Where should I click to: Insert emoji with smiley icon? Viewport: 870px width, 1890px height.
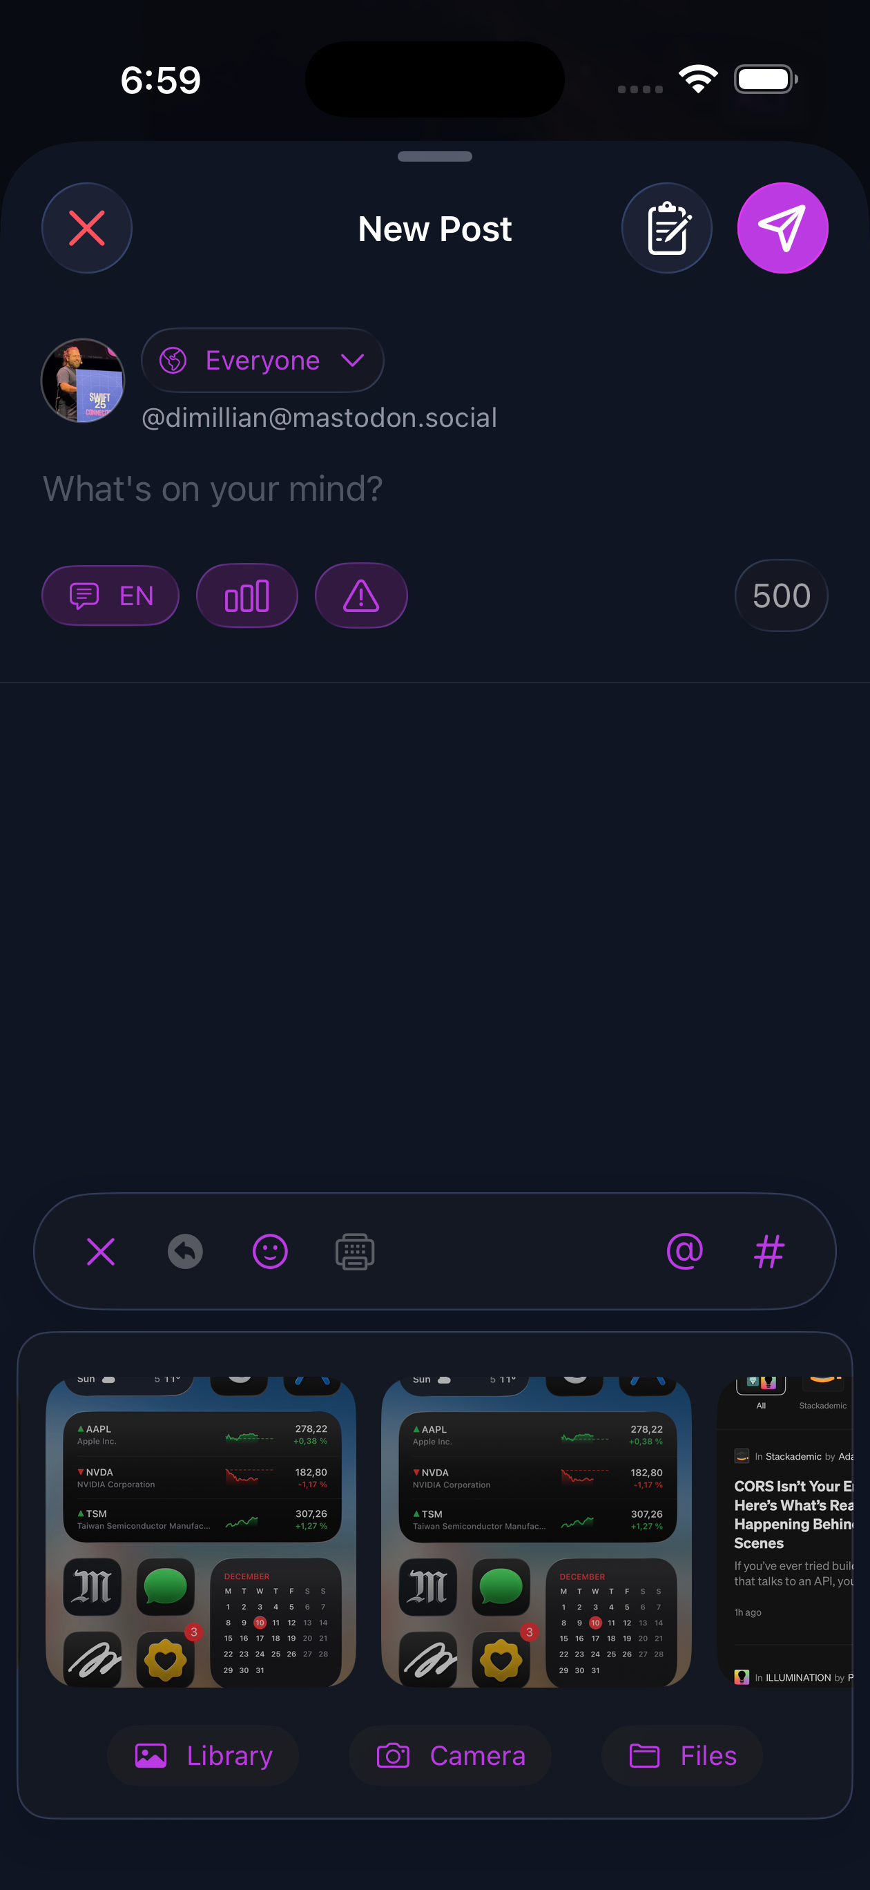coord(270,1252)
